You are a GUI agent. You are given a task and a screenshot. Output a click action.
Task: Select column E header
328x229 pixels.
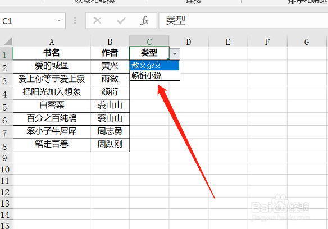pyautogui.click(x=228, y=42)
